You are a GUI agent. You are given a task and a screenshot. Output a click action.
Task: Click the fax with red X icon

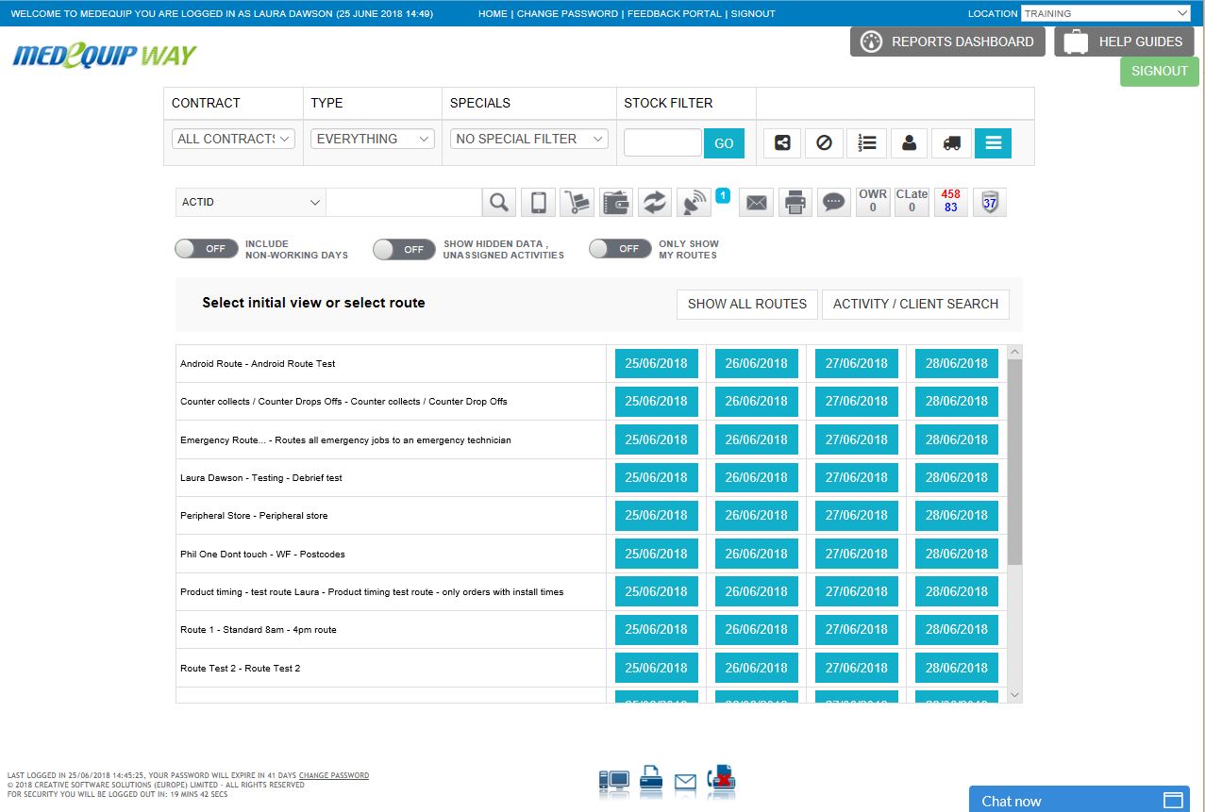coord(721,778)
